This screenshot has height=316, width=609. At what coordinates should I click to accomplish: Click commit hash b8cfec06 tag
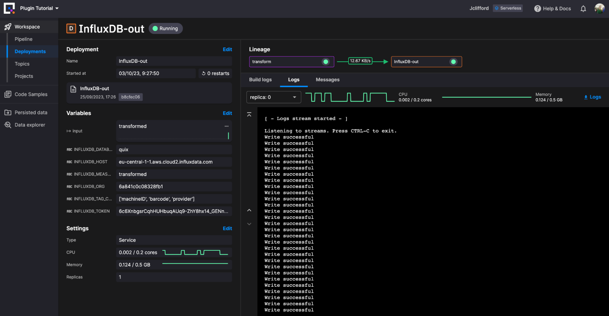pos(130,97)
